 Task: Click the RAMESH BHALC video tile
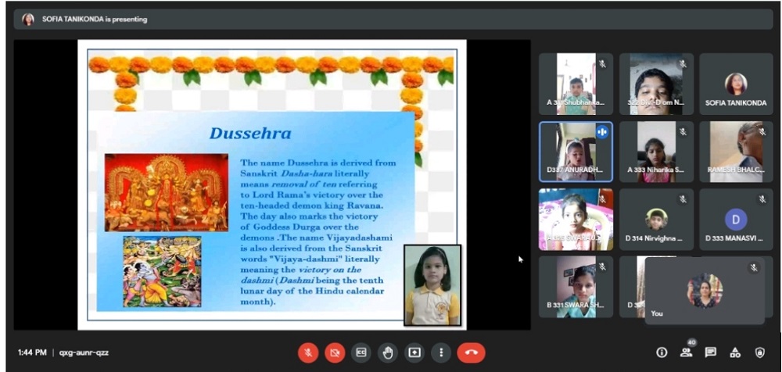click(x=736, y=152)
